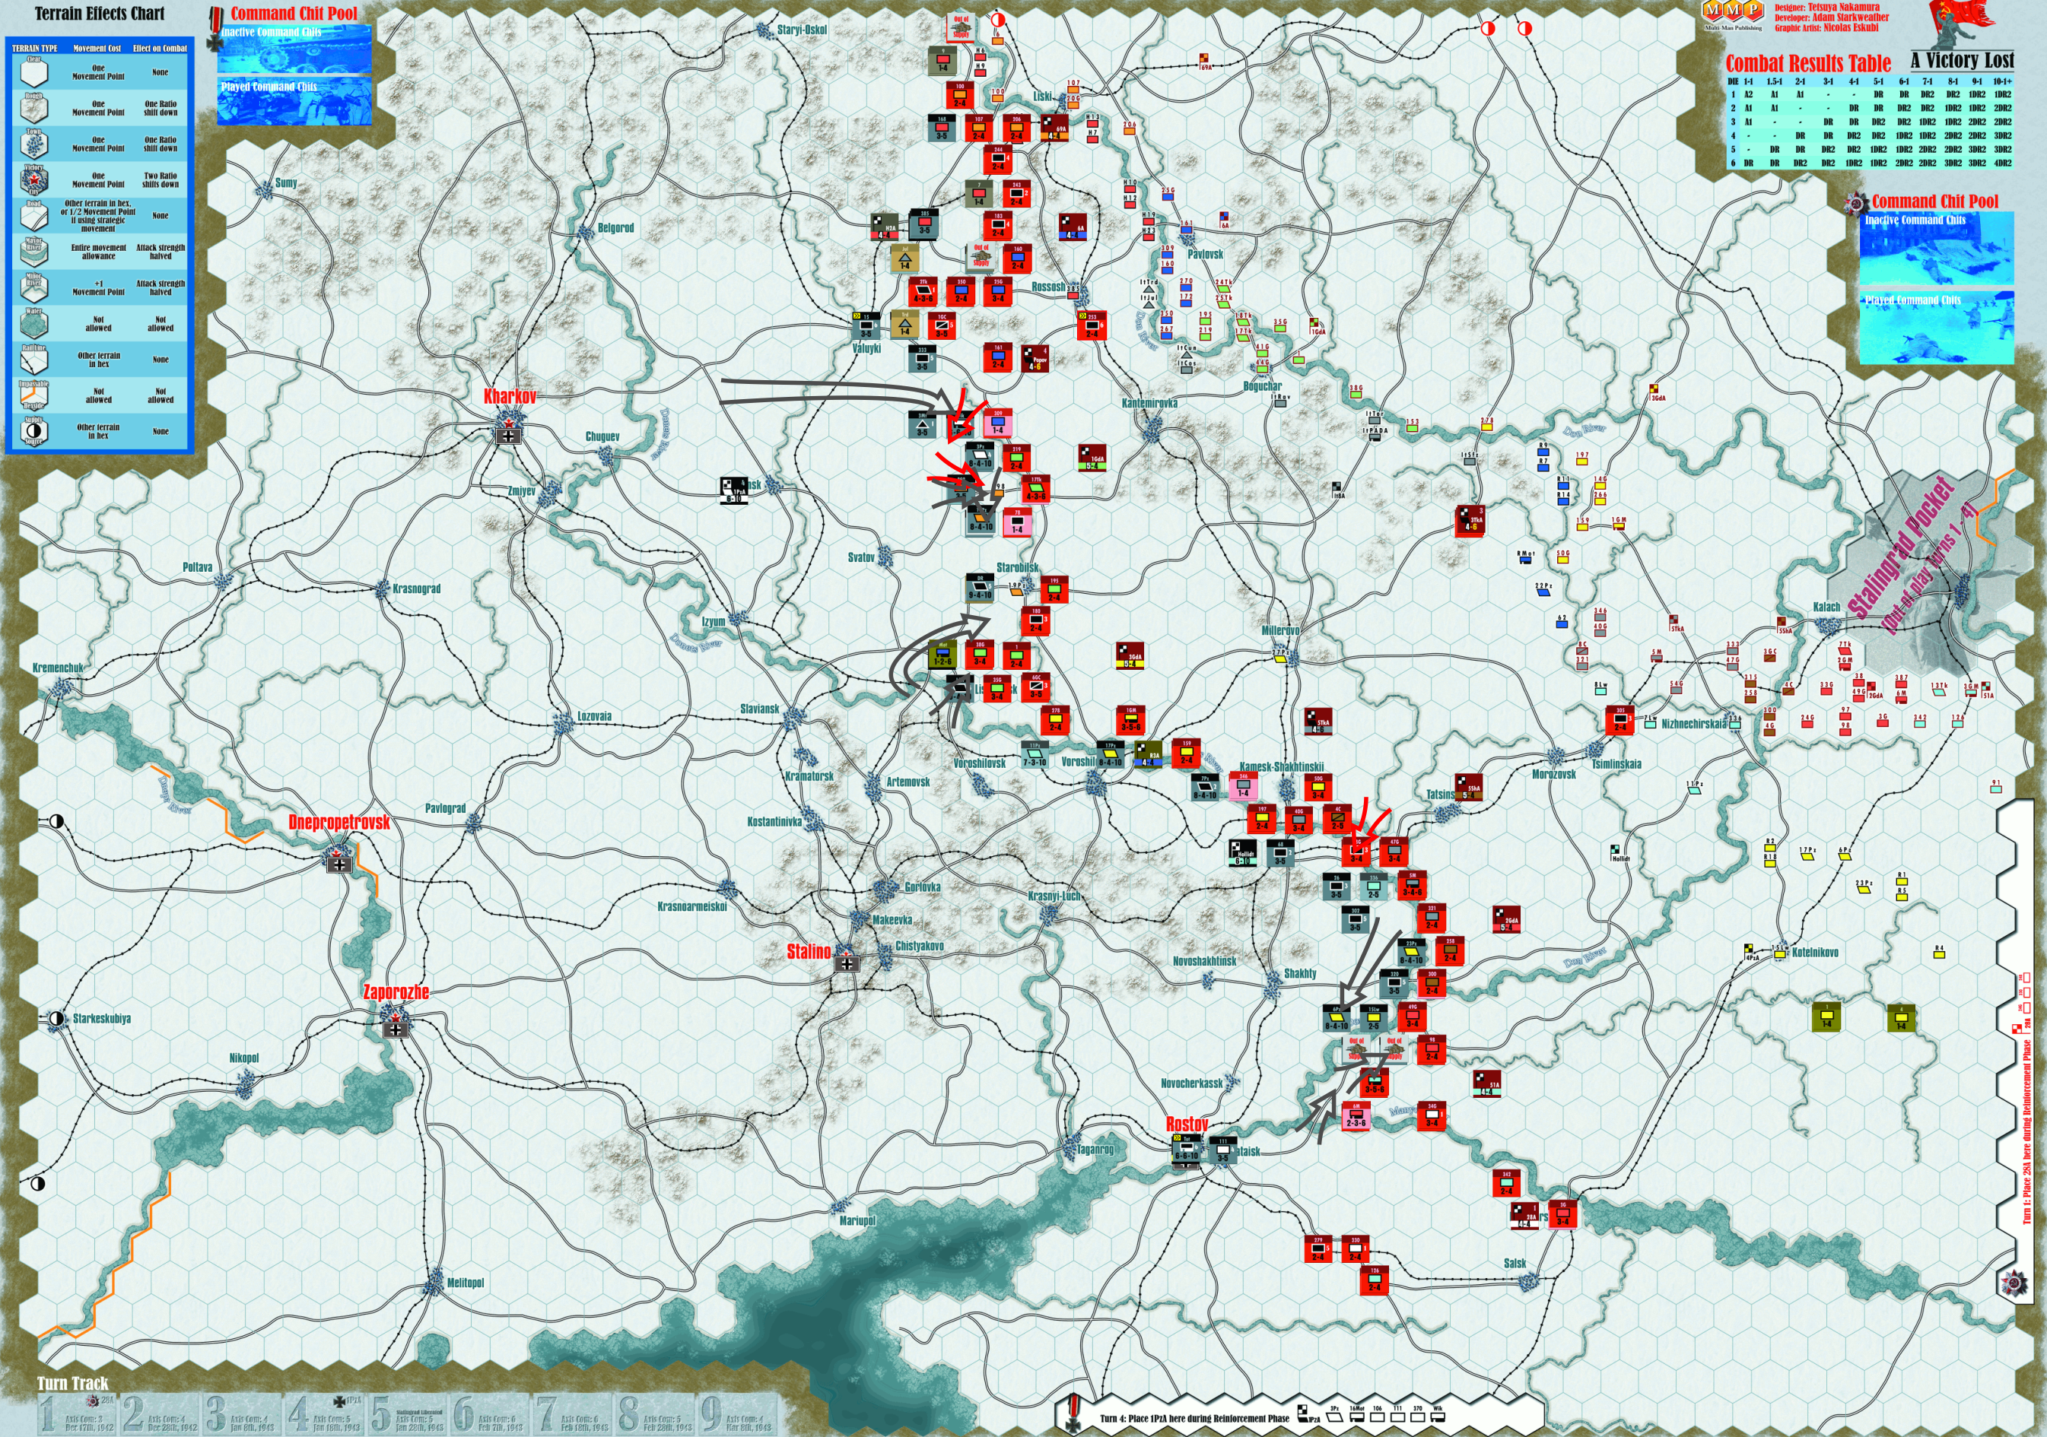The height and width of the screenshot is (1437, 2047).
Task: Select the 17Pz 8-4-10 panzer counter
Action: [1110, 753]
